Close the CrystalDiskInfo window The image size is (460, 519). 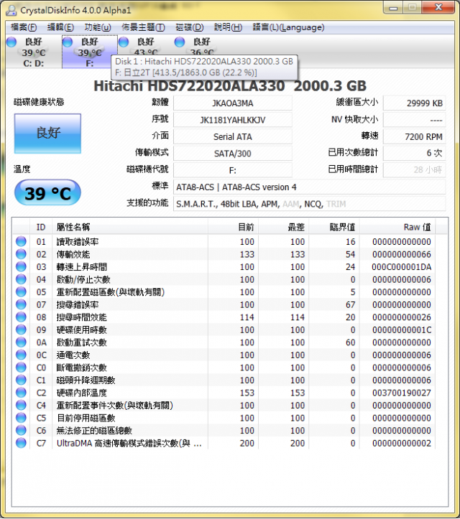[438, 7]
